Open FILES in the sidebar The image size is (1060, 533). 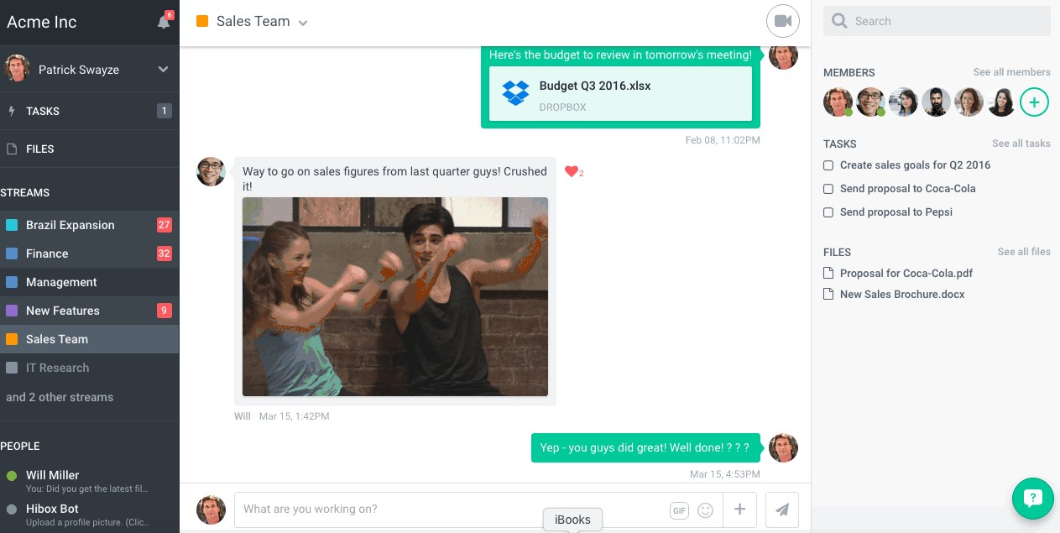[x=89, y=149]
